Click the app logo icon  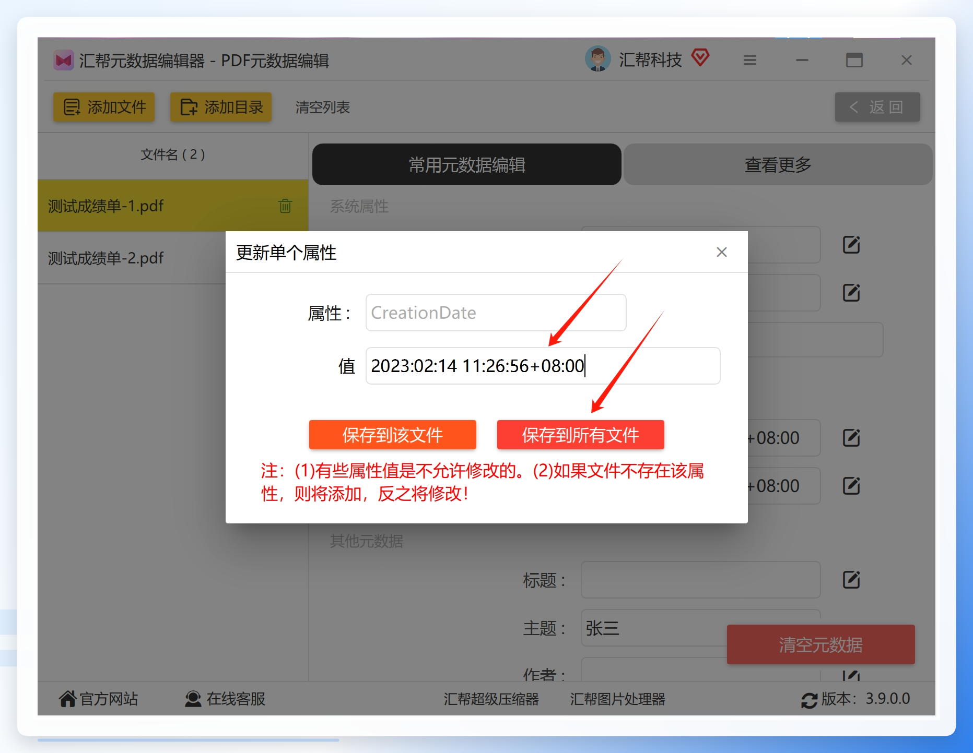pos(64,61)
